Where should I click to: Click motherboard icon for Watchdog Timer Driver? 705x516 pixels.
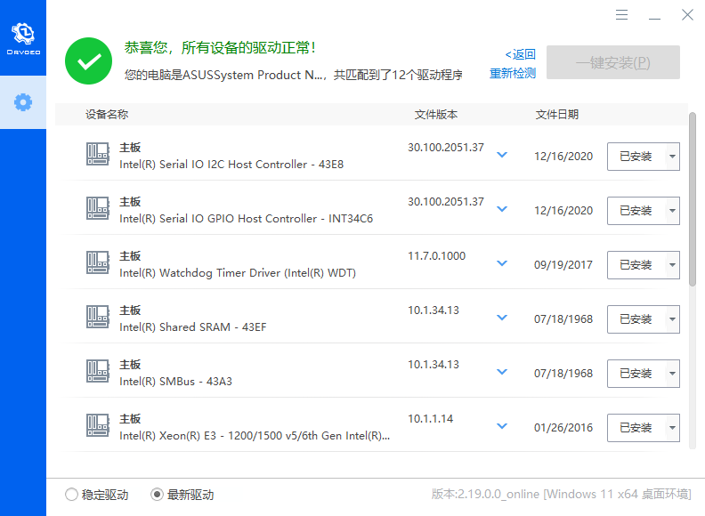point(97,263)
